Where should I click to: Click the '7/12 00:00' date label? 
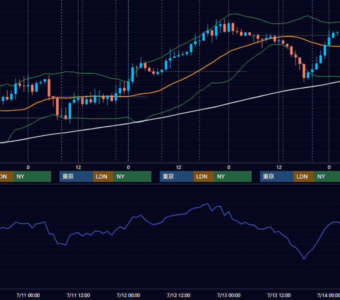pos(128,295)
